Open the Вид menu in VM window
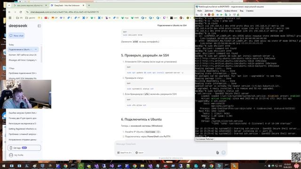Image resolution: width=301 pixels, height=169 pixels. [x=241, y=11]
